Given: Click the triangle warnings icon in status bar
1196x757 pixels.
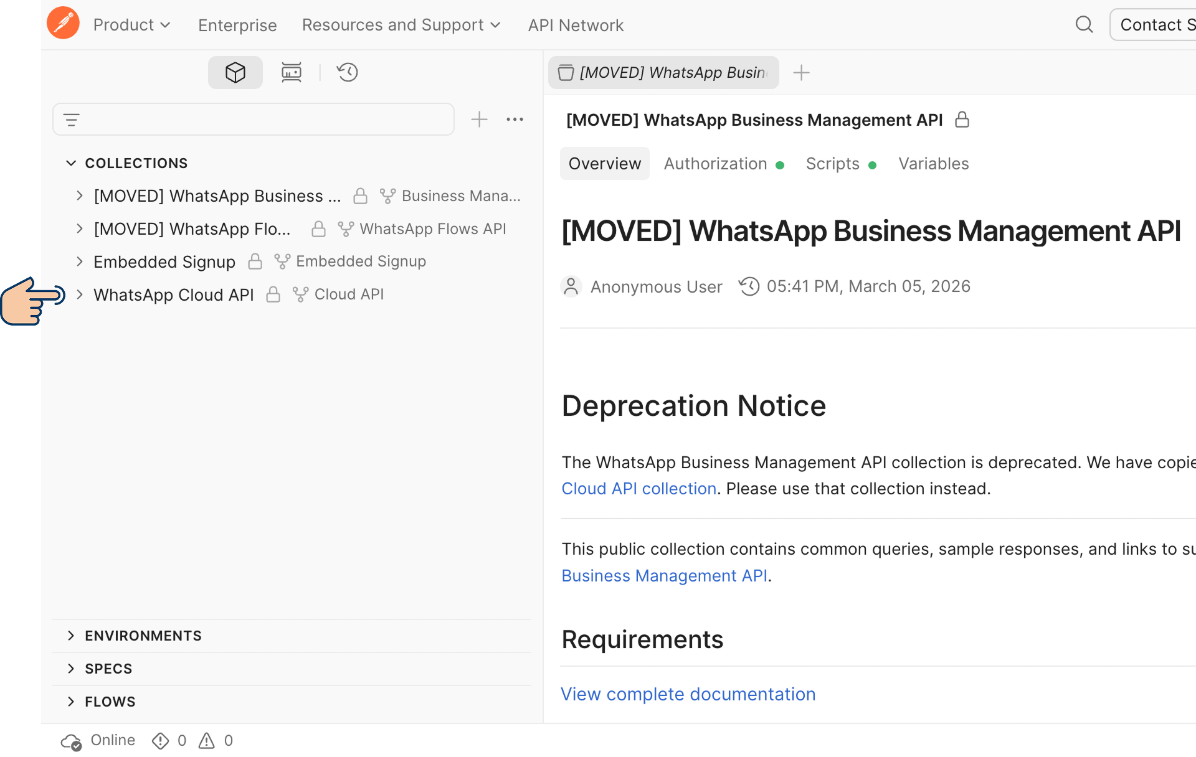Looking at the screenshot, I should pyautogui.click(x=206, y=741).
